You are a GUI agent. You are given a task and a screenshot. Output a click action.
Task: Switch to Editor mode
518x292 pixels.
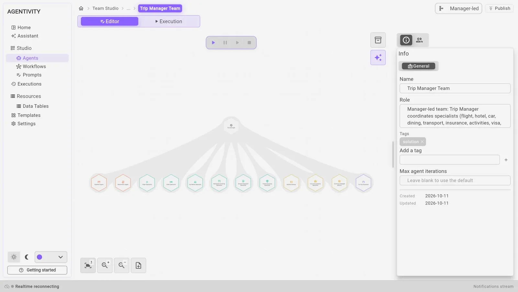click(x=109, y=21)
